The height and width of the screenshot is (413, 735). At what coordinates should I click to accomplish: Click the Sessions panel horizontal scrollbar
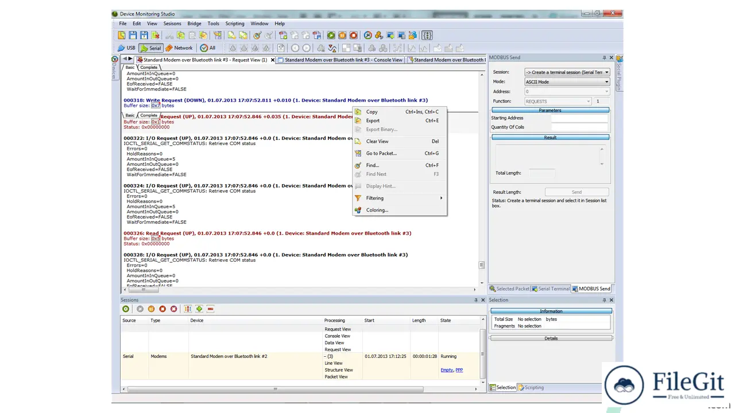point(275,389)
